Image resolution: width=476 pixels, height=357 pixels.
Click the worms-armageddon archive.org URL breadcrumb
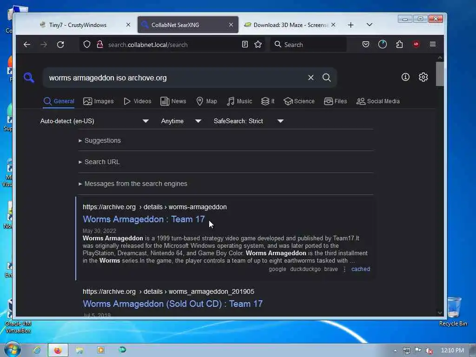(x=155, y=207)
